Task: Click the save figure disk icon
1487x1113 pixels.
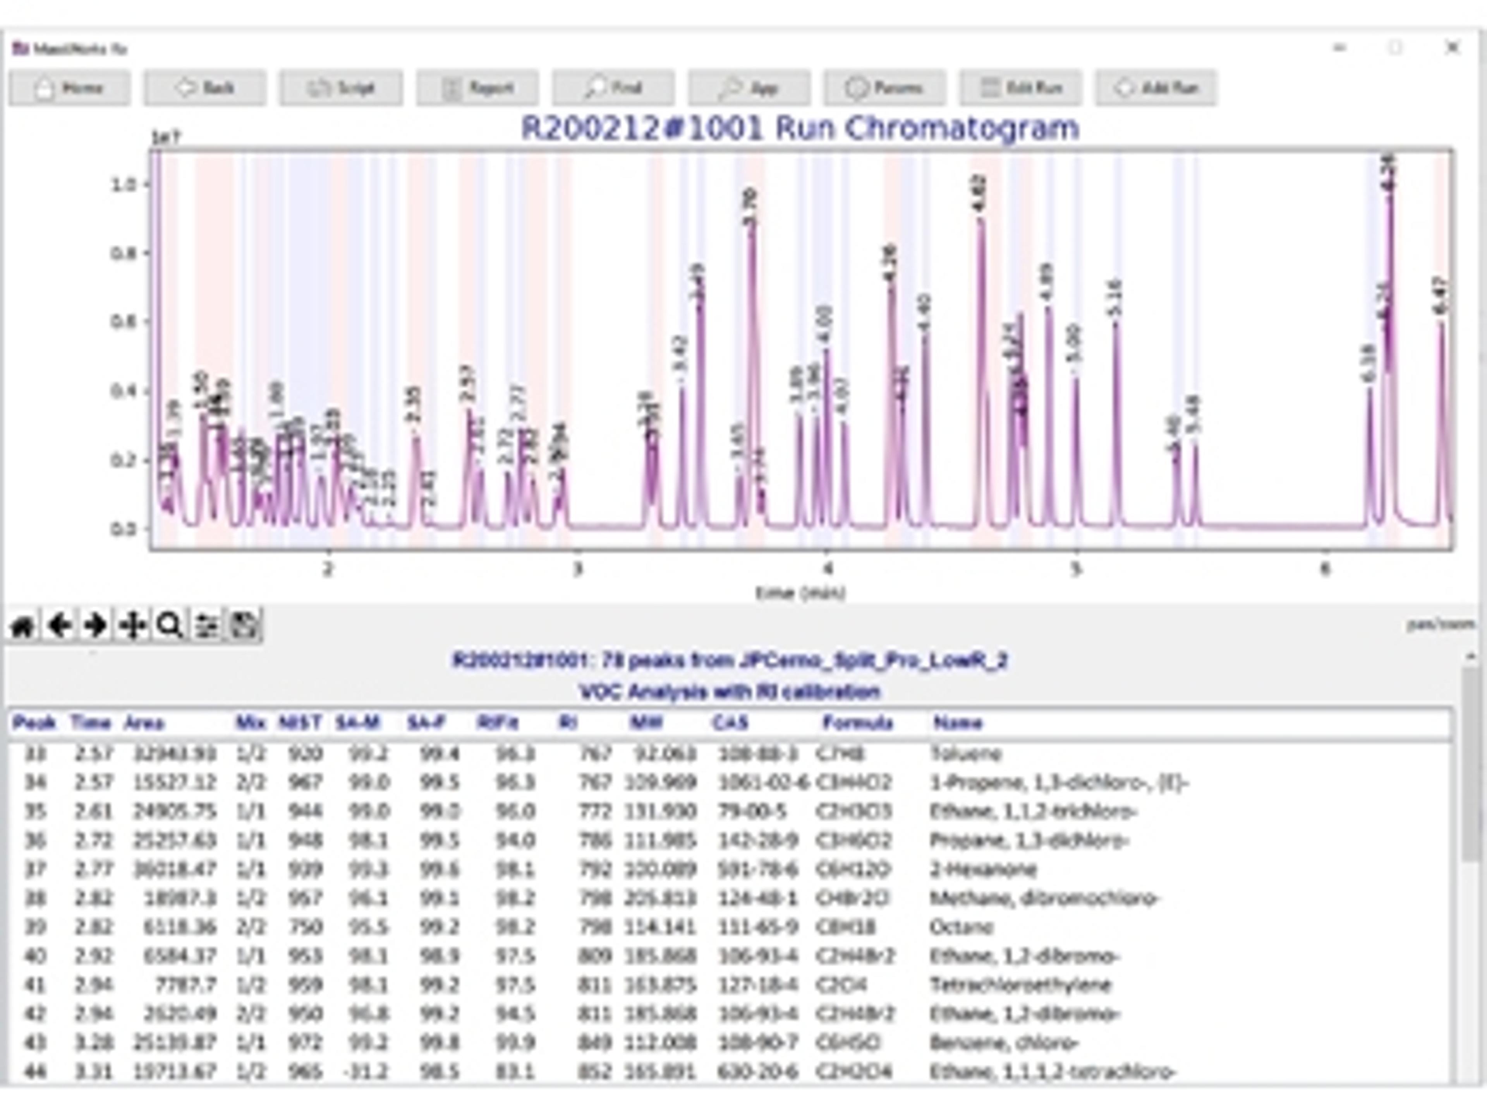Action: [x=243, y=626]
